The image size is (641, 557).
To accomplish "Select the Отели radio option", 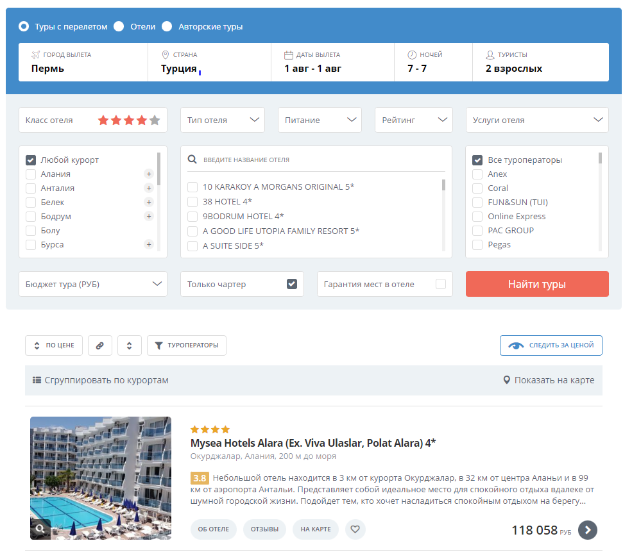I will click(119, 26).
